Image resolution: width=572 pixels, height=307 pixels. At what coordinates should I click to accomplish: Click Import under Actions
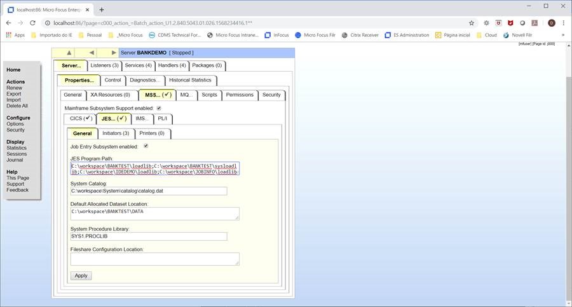point(13,100)
